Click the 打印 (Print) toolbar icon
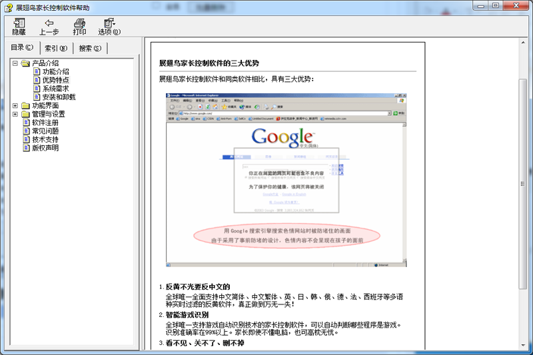Image resolution: width=533 pixels, height=355 pixels. pos(79,27)
